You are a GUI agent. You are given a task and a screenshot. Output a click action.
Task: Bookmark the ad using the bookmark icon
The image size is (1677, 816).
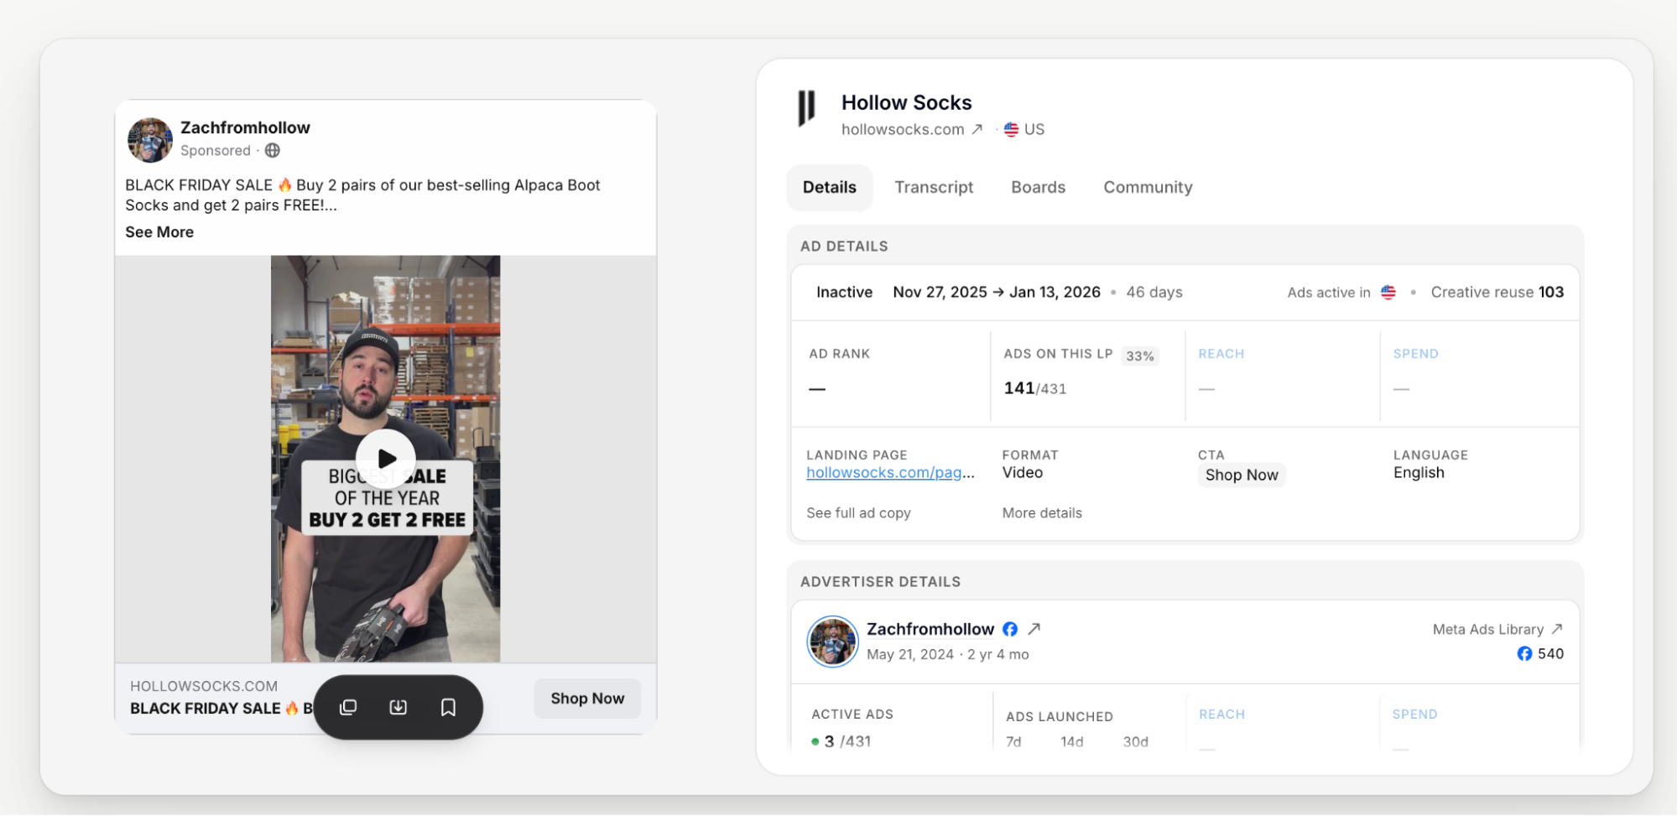coord(449,707)
